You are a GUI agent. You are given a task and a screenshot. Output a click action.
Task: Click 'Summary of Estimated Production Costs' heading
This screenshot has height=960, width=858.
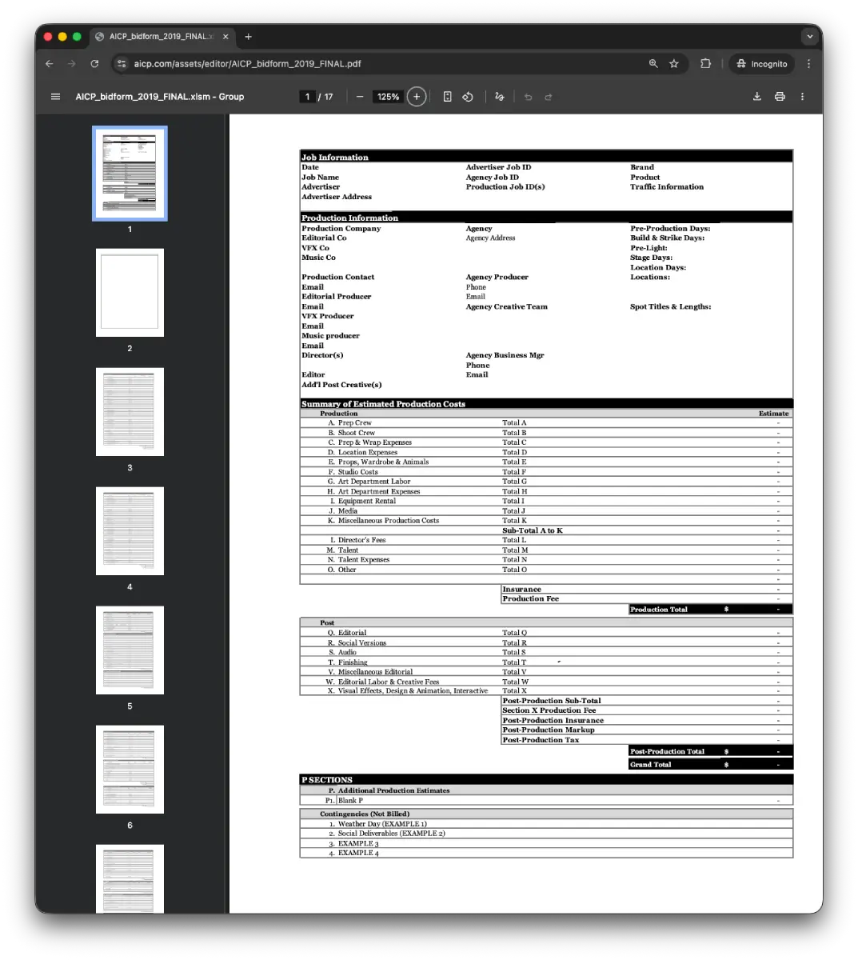[x=383, y=404]
